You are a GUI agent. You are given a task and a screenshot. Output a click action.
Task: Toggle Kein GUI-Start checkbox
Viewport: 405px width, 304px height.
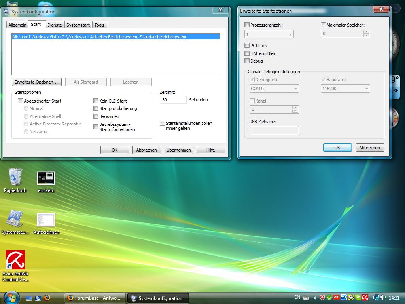(96, 101)
